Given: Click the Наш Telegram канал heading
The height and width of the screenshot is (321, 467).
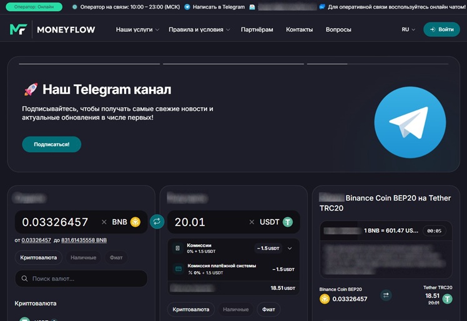Looking at the screenshot, I should click(x=107, y=89).
